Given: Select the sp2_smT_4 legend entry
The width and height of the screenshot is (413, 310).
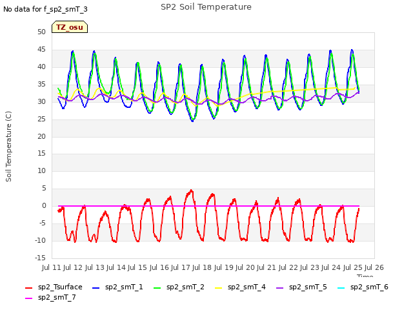Looking at the screenshot, I should click(x=240, y=287).
